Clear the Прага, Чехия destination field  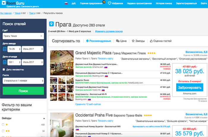tap(41, 36)
